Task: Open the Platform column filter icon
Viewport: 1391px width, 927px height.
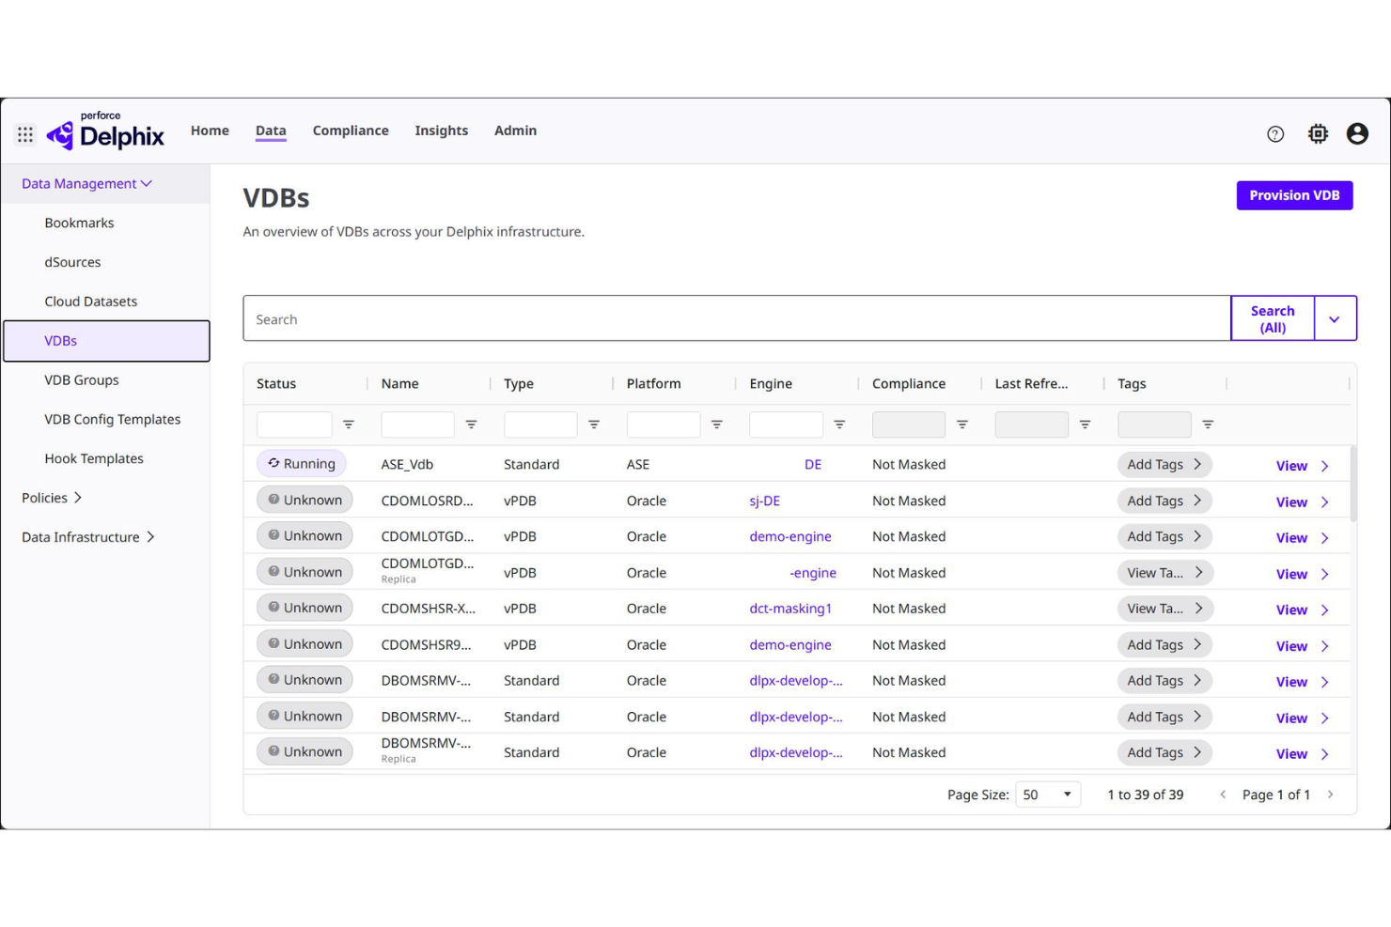Action: tap(717, 425)
